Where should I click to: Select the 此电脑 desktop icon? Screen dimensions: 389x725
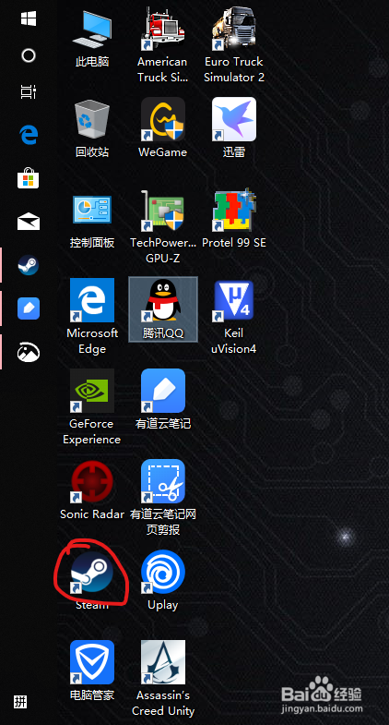coord(92,39)
